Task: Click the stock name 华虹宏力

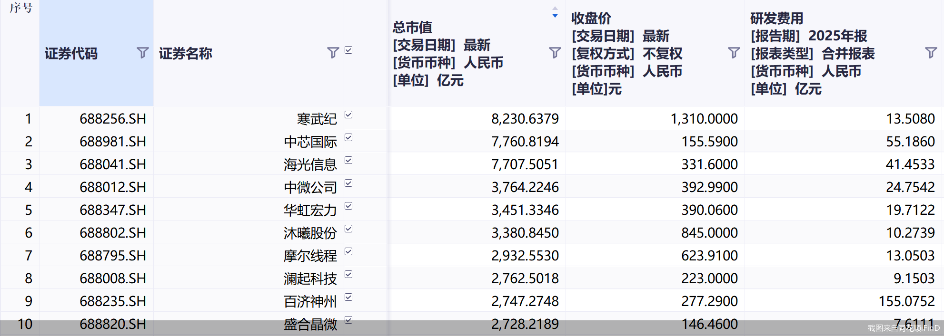Action: (310, 210)
